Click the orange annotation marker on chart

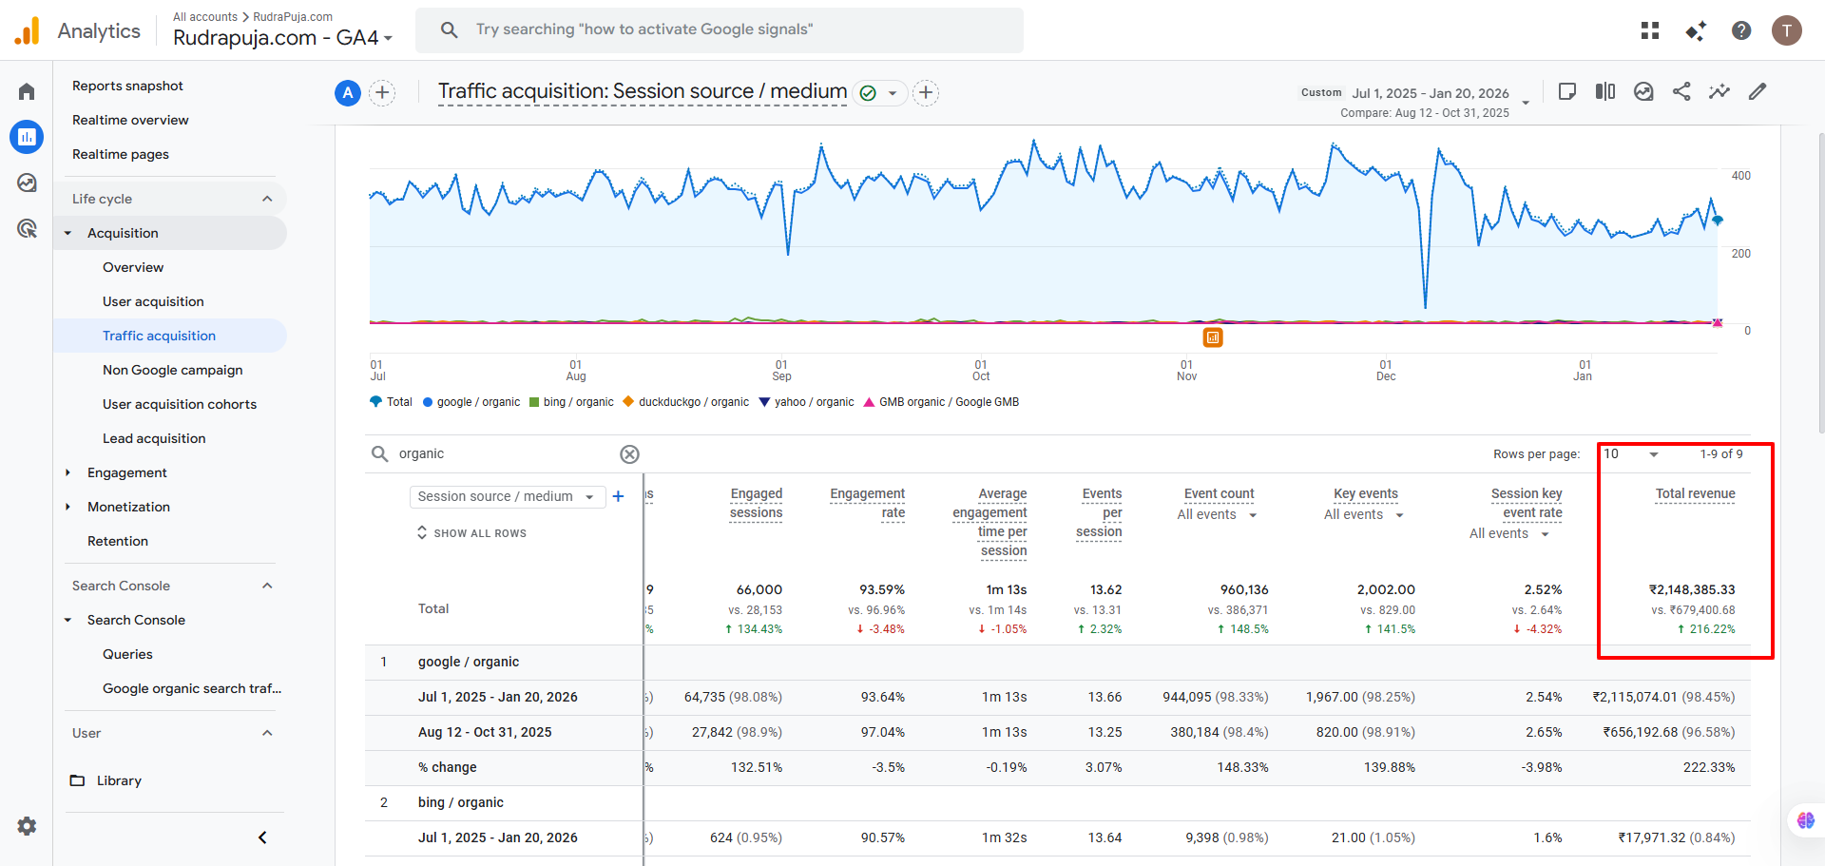tap(1213, 337)
